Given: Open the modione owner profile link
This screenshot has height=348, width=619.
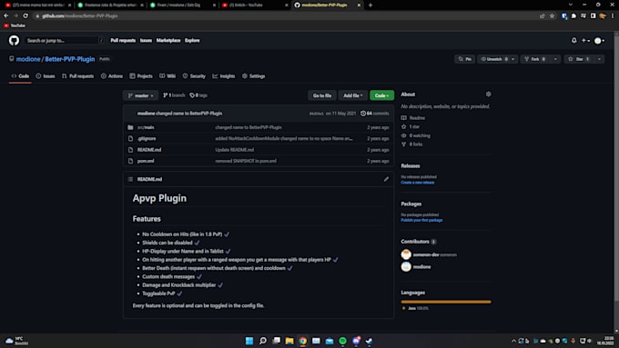Looking at the screenshot, I should [28, 59].
